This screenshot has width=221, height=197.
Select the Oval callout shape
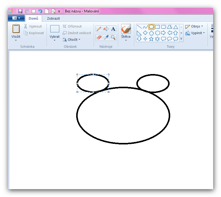[170, 39]
